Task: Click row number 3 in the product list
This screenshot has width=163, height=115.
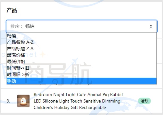Action: (x=9, y=101)
